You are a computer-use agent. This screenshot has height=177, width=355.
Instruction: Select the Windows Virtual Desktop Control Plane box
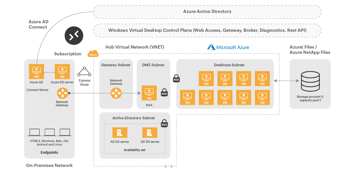(207, 30)
